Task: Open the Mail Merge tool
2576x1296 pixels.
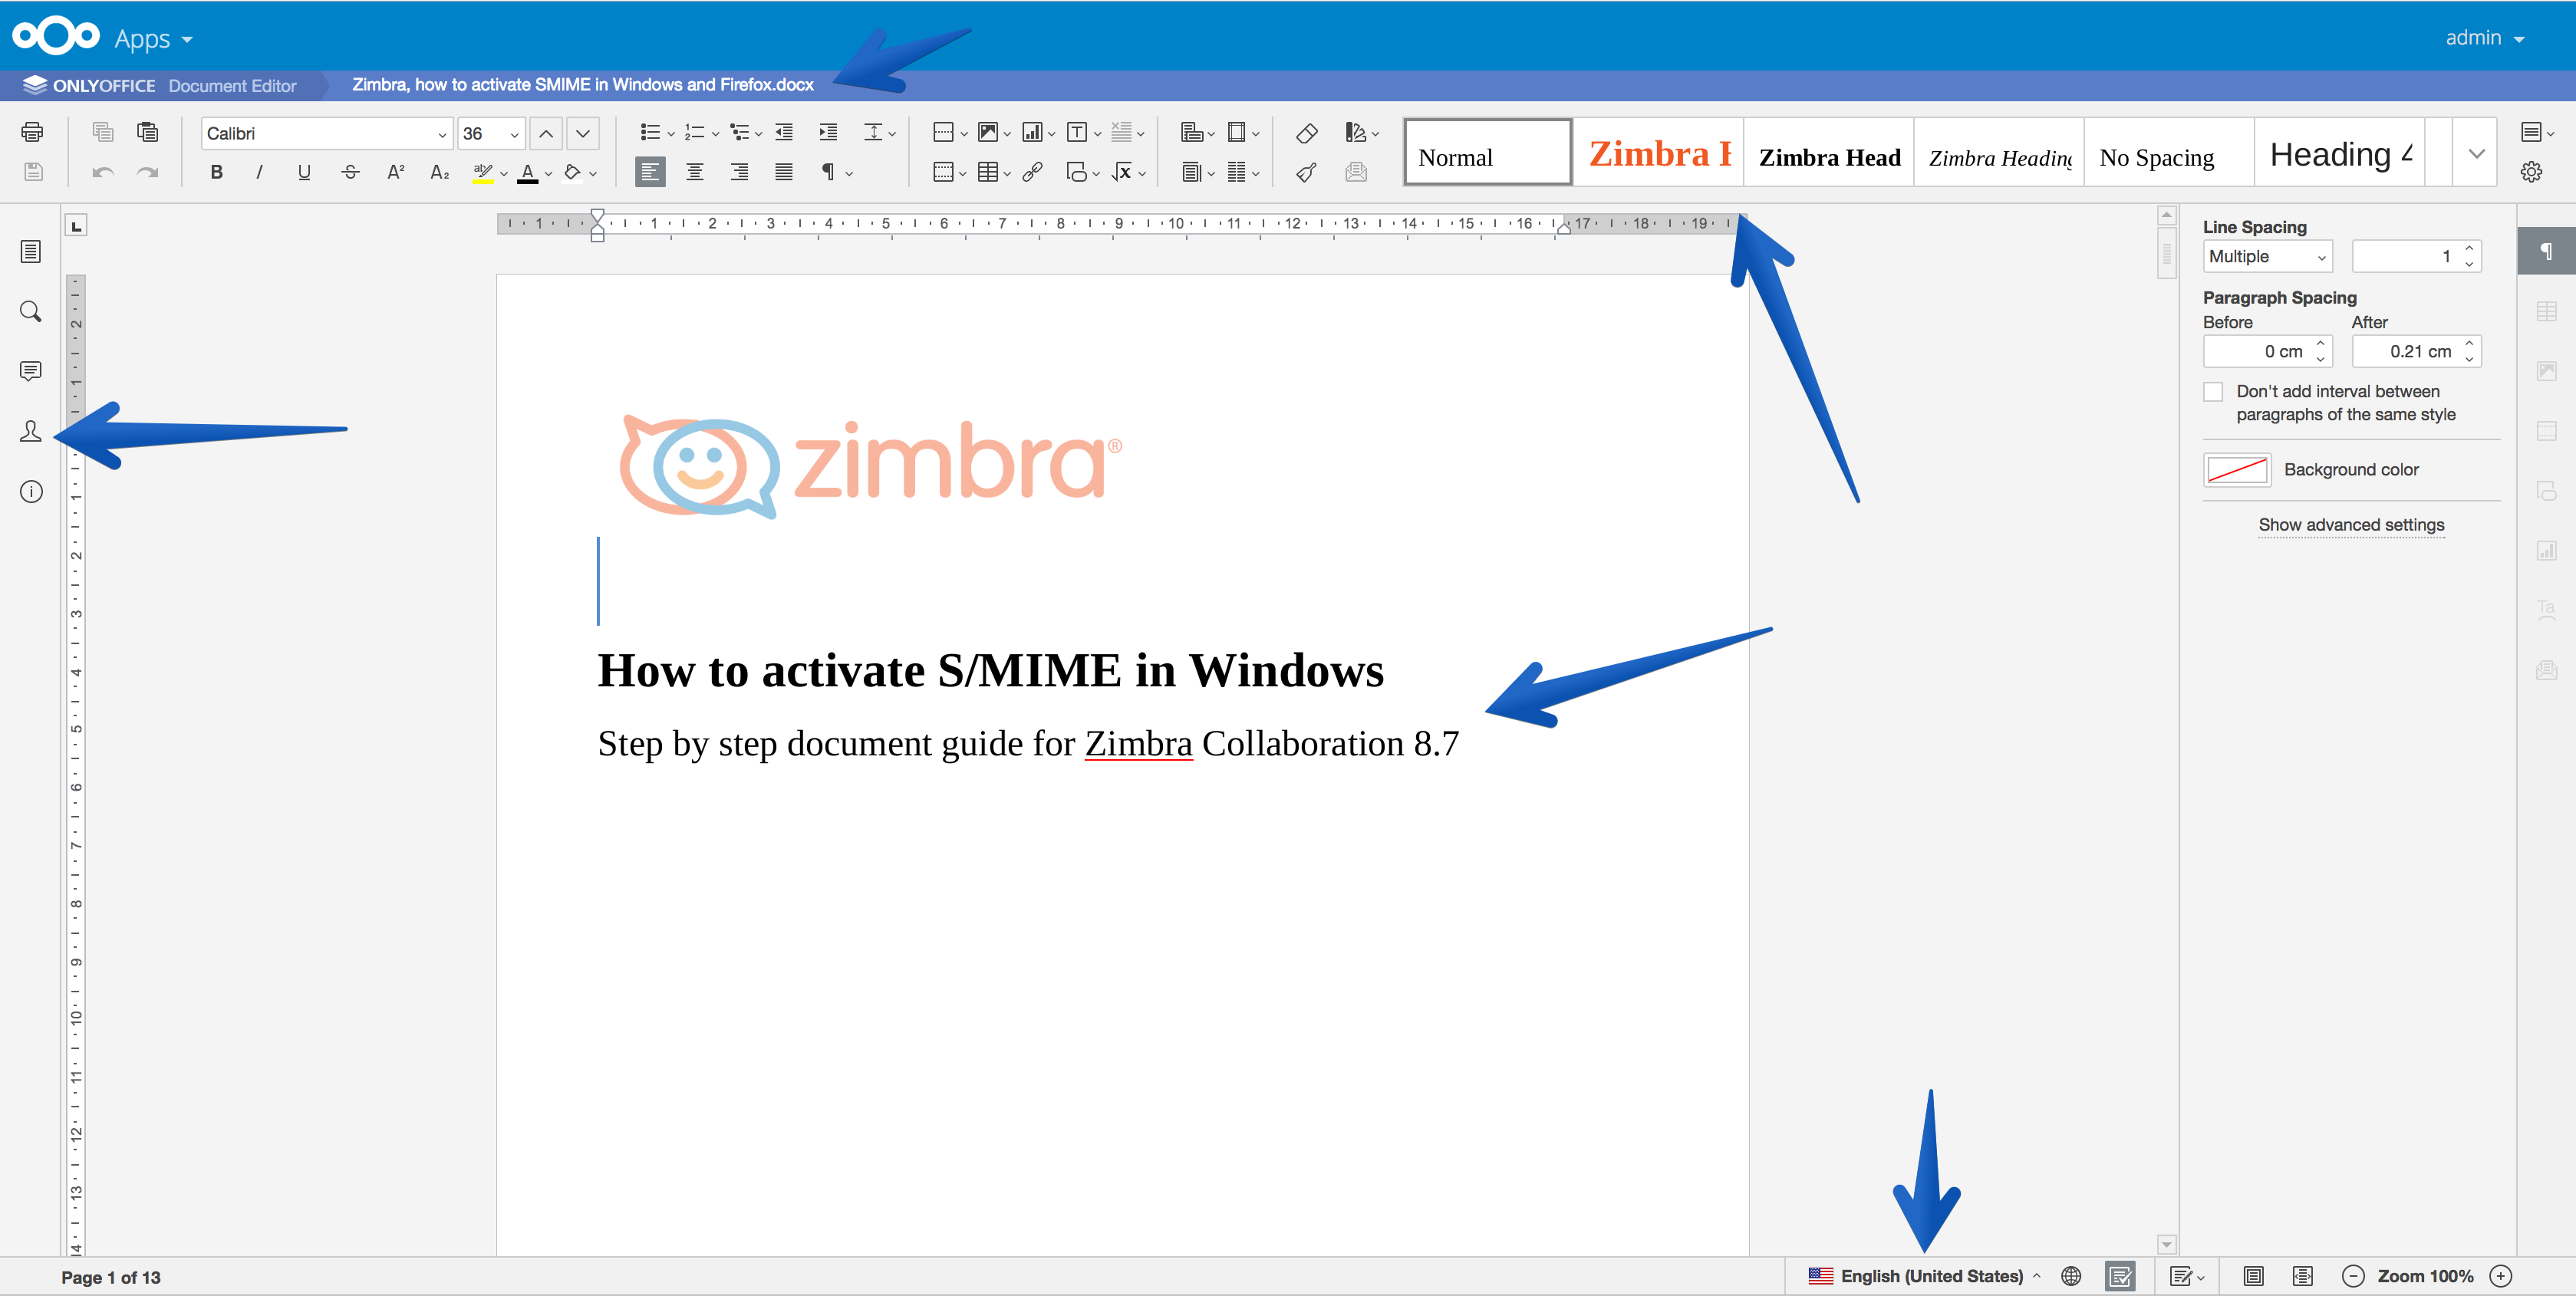Action: (x=1356, y=172)
